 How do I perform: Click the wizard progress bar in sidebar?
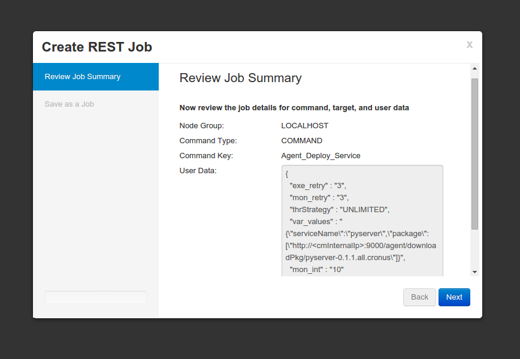(96, 297)
